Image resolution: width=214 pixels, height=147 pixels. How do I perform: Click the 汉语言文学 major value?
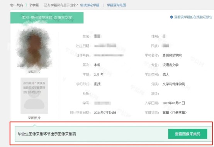170,65
